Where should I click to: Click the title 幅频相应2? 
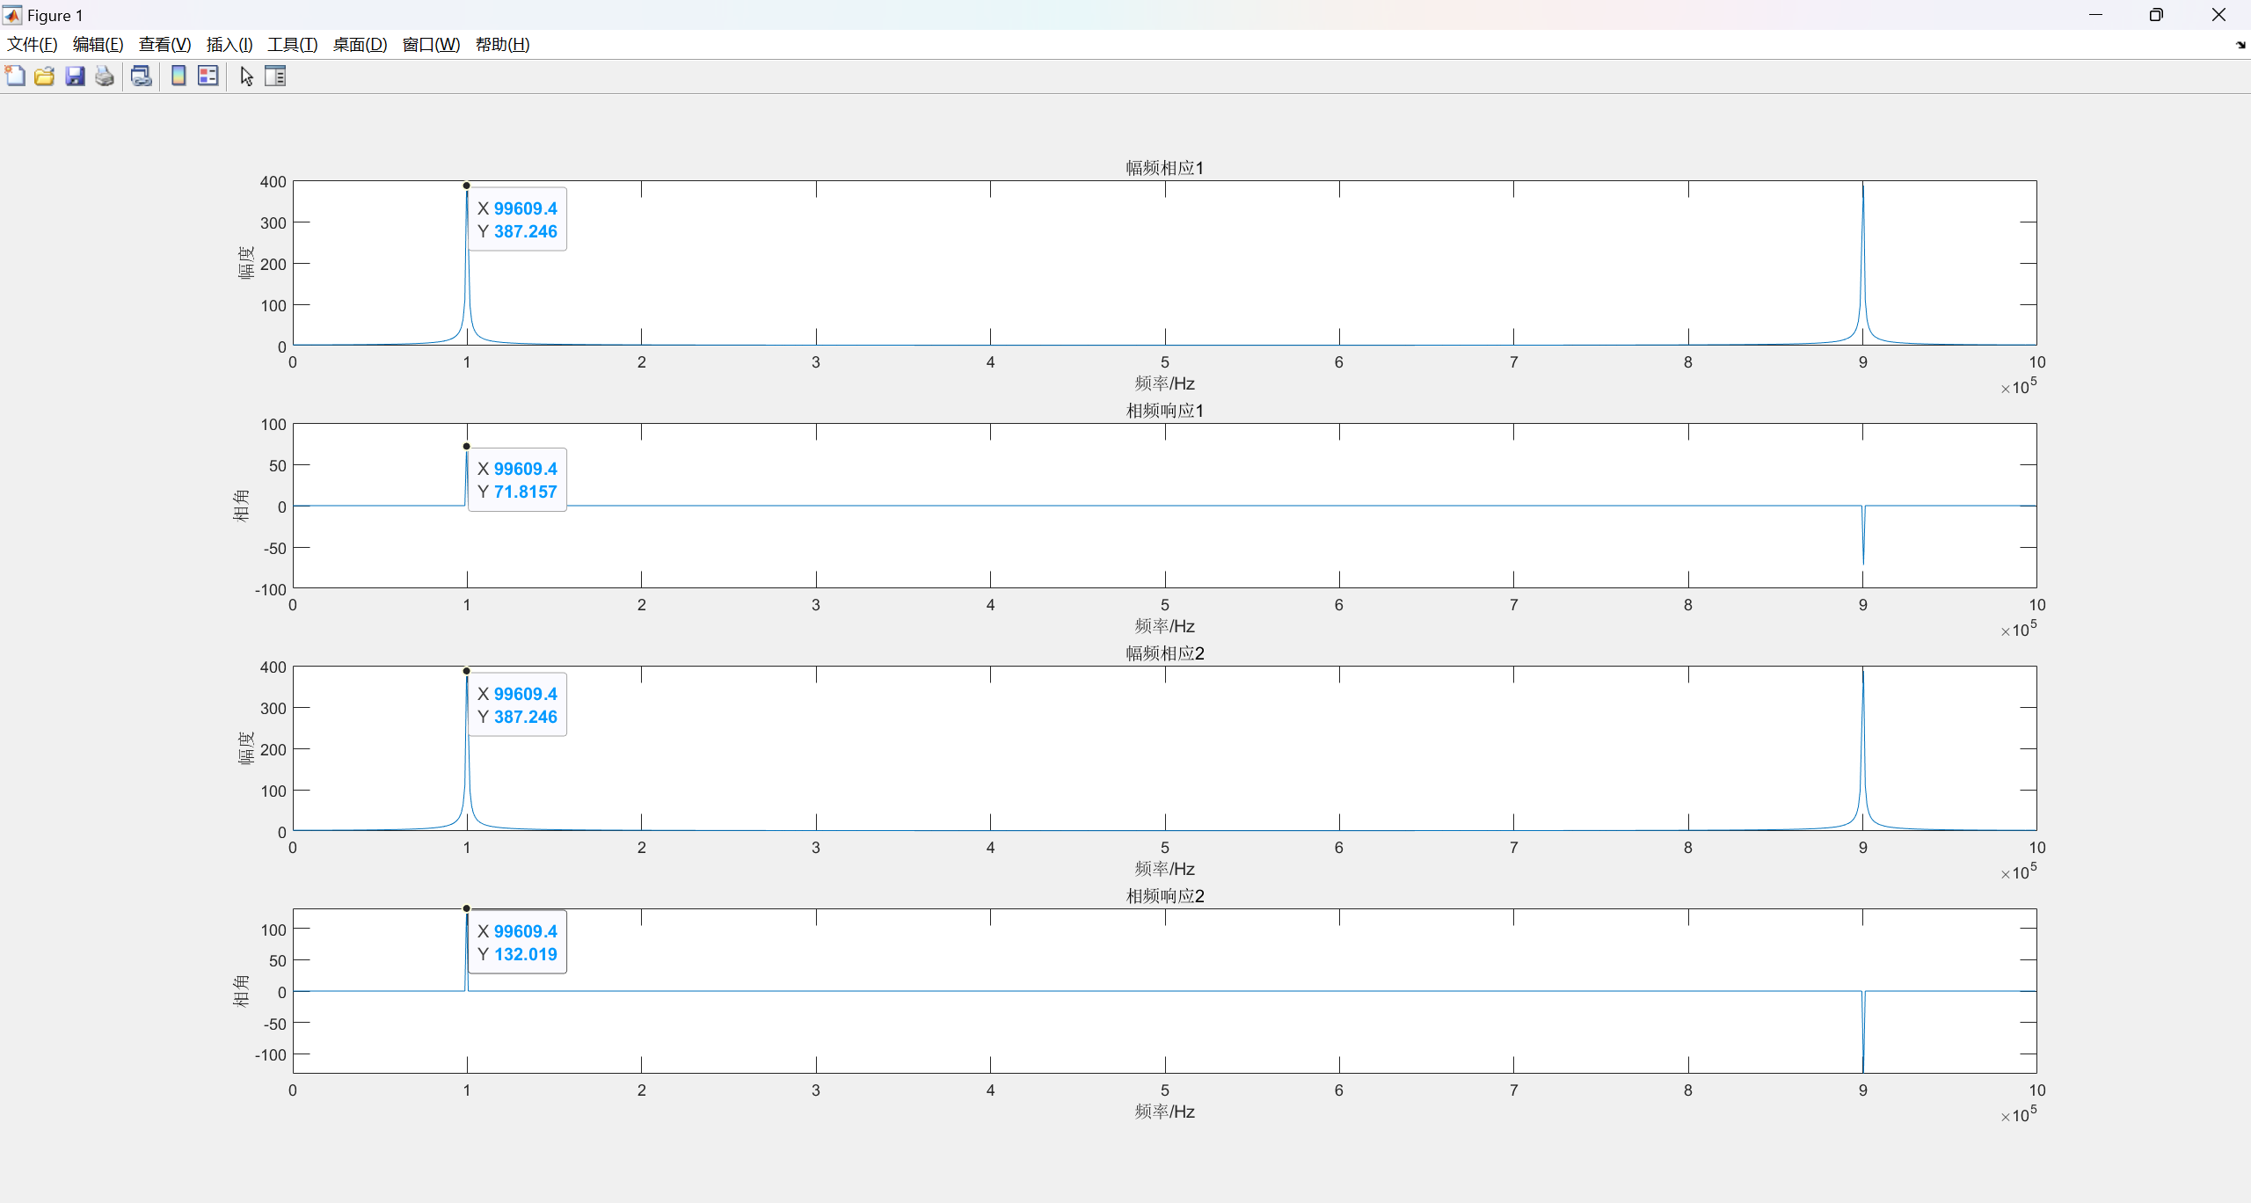[1165, 653]
